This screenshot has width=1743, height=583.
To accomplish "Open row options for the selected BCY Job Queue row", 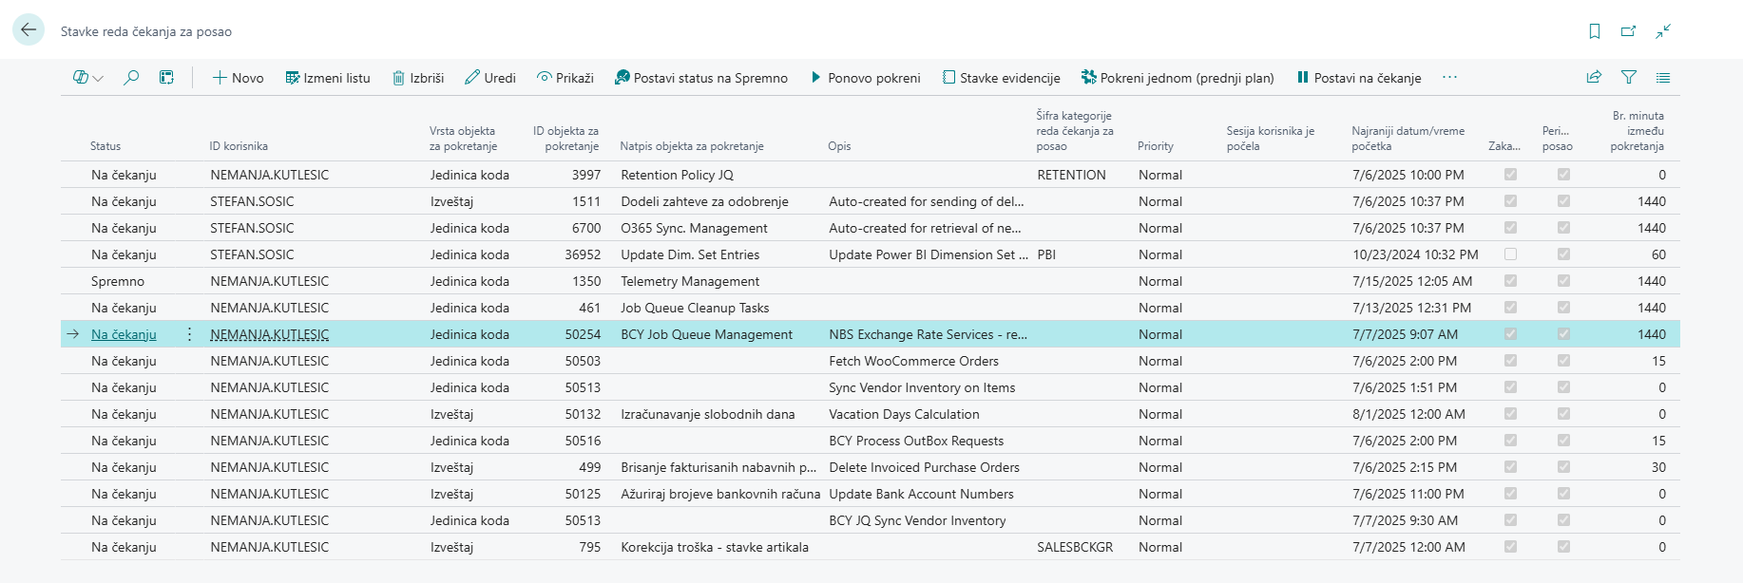I will coord(189,334).
